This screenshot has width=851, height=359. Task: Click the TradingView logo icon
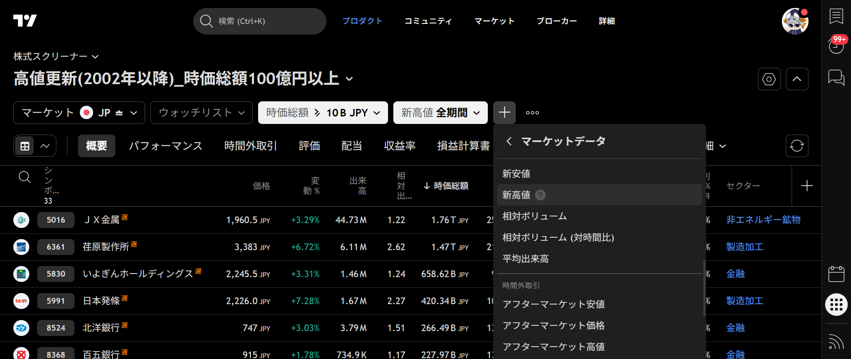tap(25, 21)
